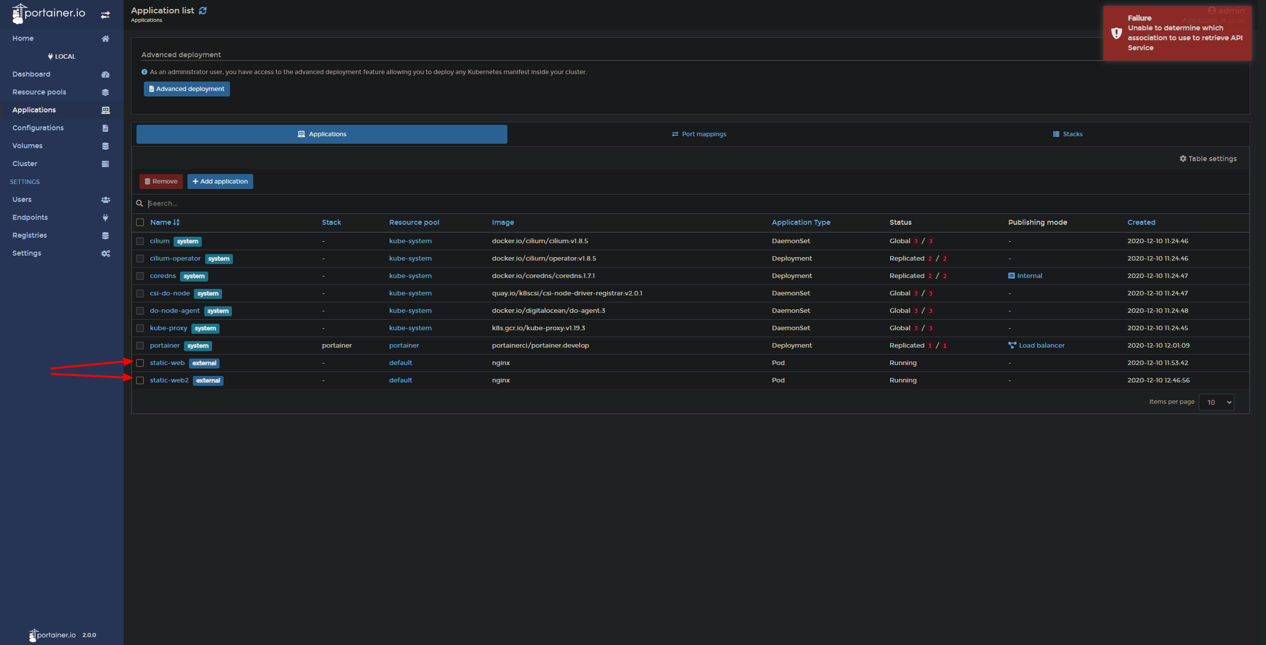
Task: Click the Home house icon in sidebar
Action: pos(105,39)
